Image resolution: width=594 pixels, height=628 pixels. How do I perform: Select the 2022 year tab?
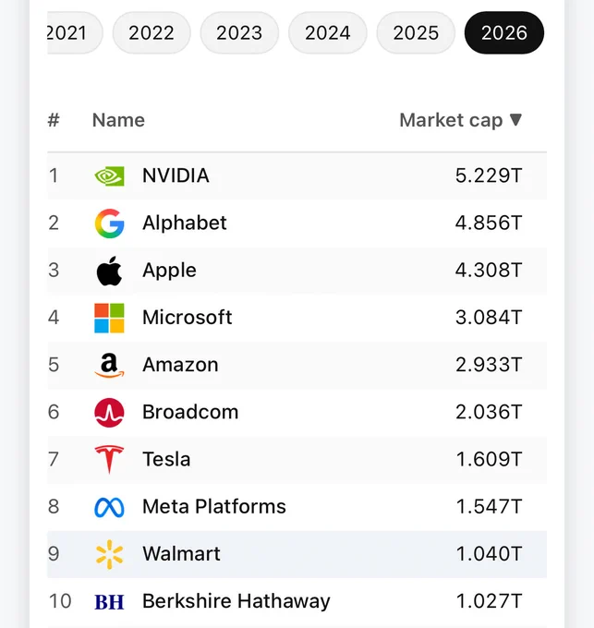pos(152,33)
